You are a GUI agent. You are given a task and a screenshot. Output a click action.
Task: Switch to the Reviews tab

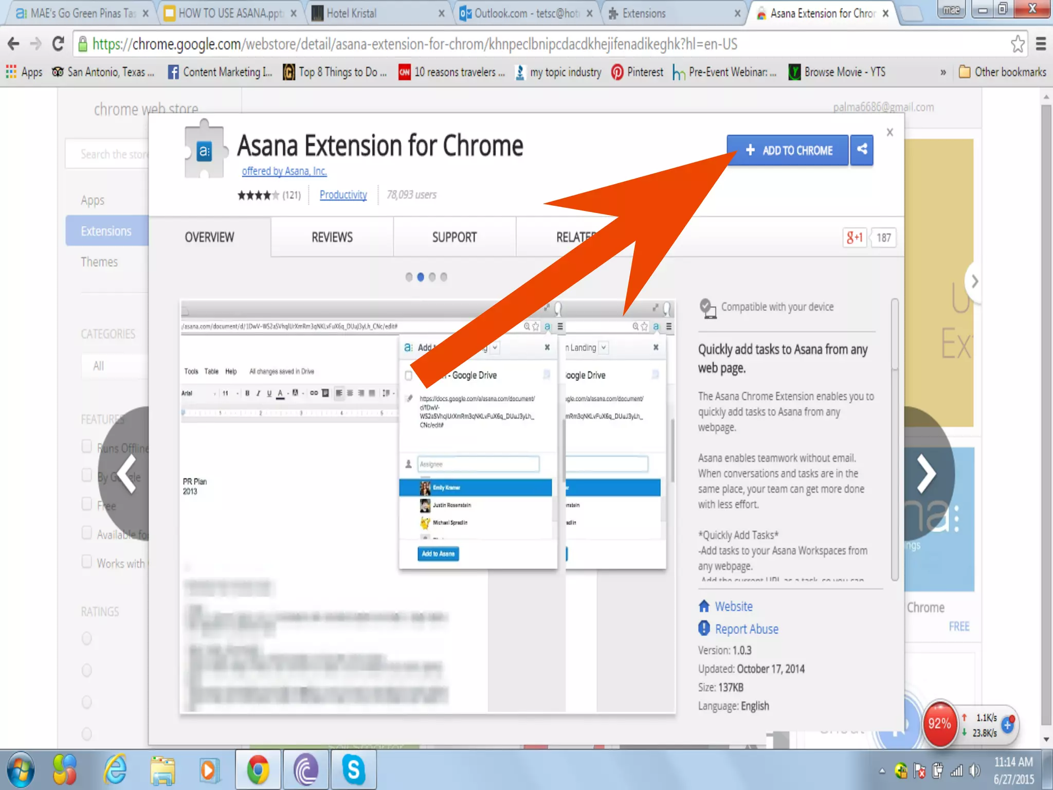tap(332, 237)
